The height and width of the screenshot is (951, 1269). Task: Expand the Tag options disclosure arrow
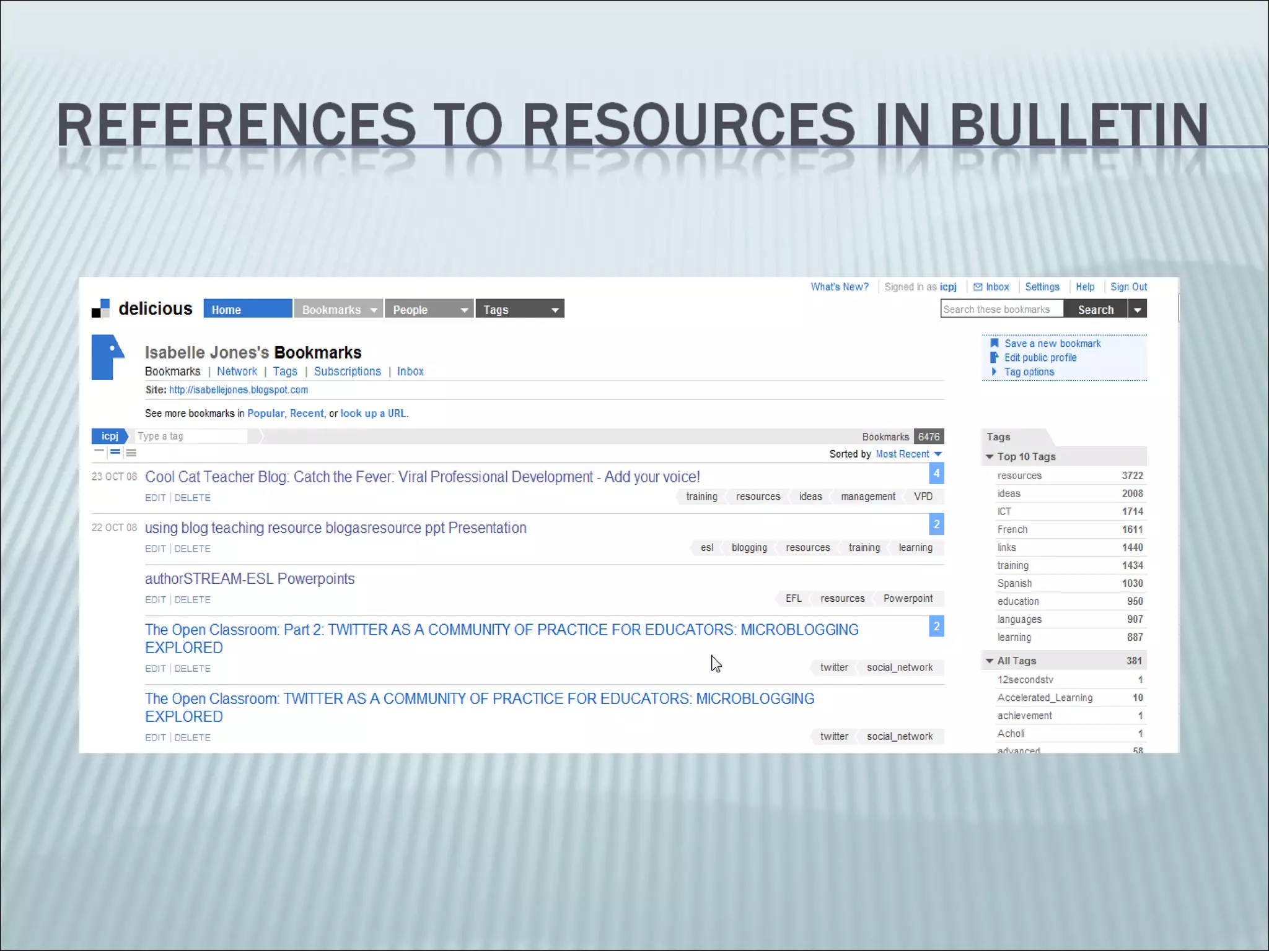[x=994, y=371]
